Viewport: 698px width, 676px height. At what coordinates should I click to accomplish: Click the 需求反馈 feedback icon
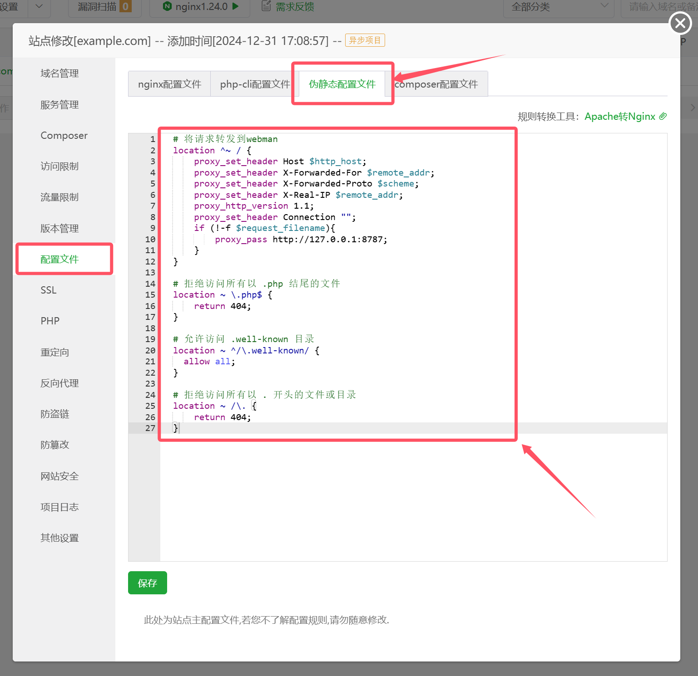click(x=266, y=6)
